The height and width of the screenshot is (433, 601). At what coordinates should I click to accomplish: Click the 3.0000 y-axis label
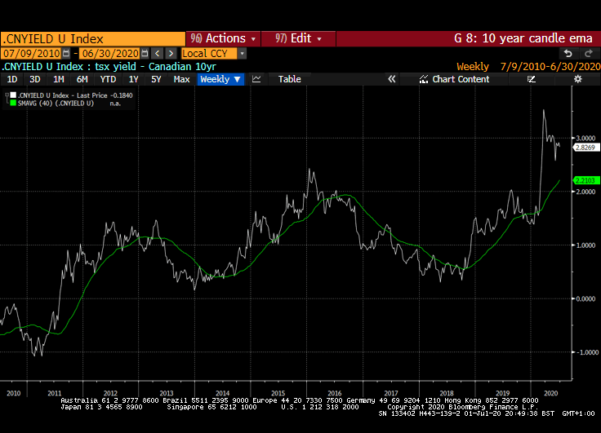pyautogui.click(x=585, y=138)
